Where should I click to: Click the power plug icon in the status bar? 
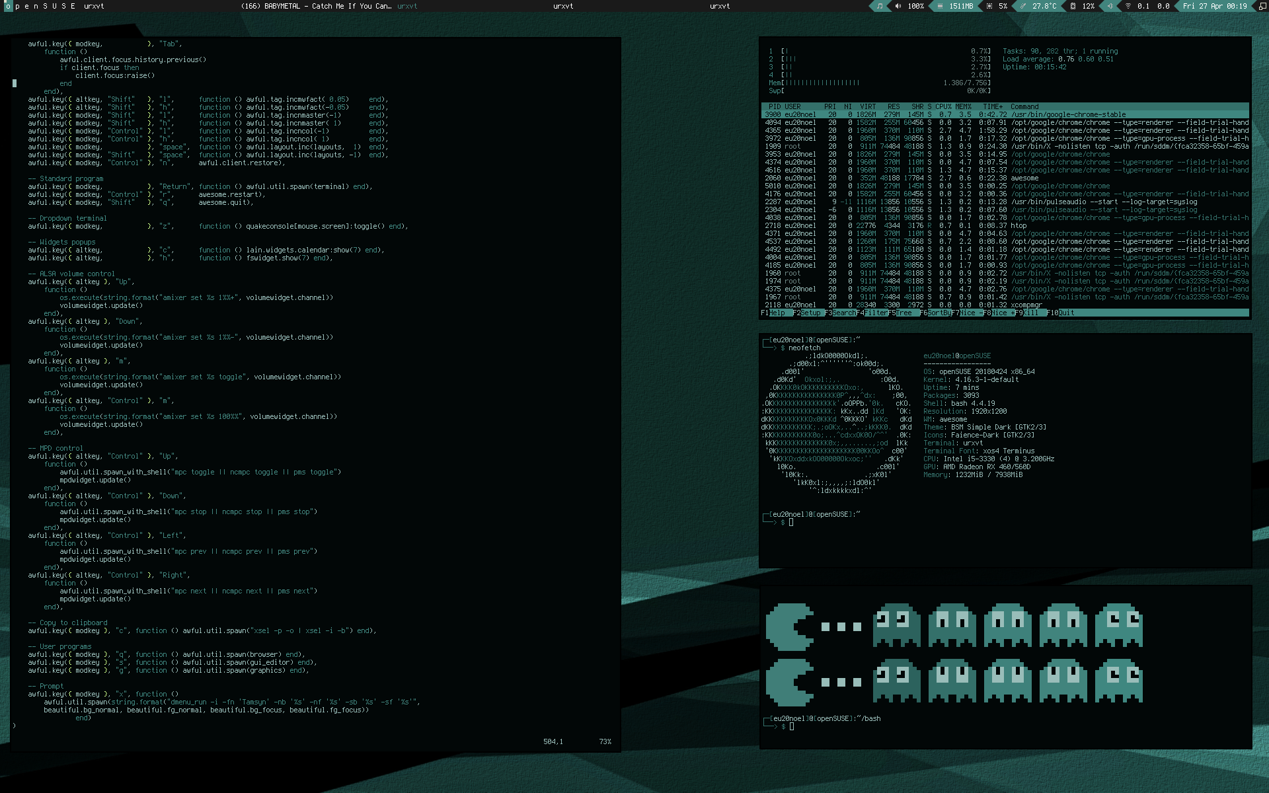[1110, 6]
